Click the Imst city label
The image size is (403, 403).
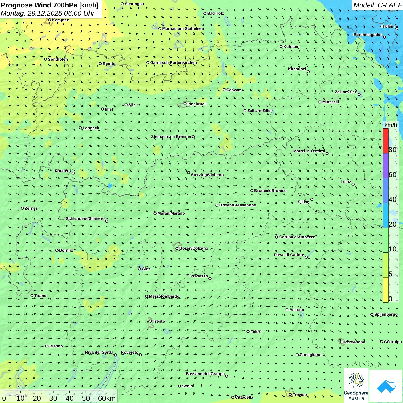pyautogui.click(x=109, y=109)
